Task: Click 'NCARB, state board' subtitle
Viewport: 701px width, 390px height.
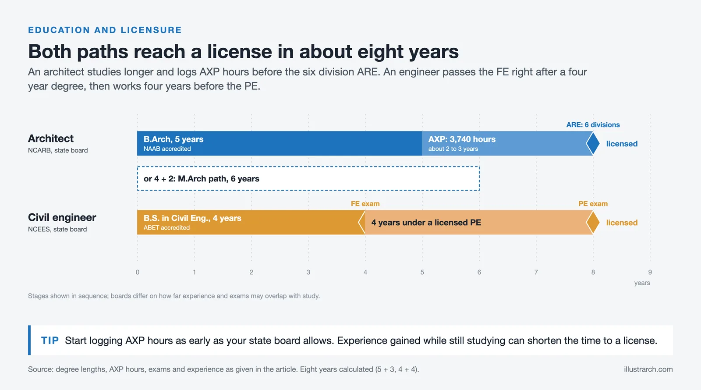Action: [x=58, y=150]
